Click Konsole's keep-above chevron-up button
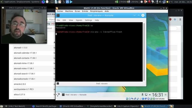Image resolution: width=192 pixels, height=108 pixels. (x=139, y=15)
